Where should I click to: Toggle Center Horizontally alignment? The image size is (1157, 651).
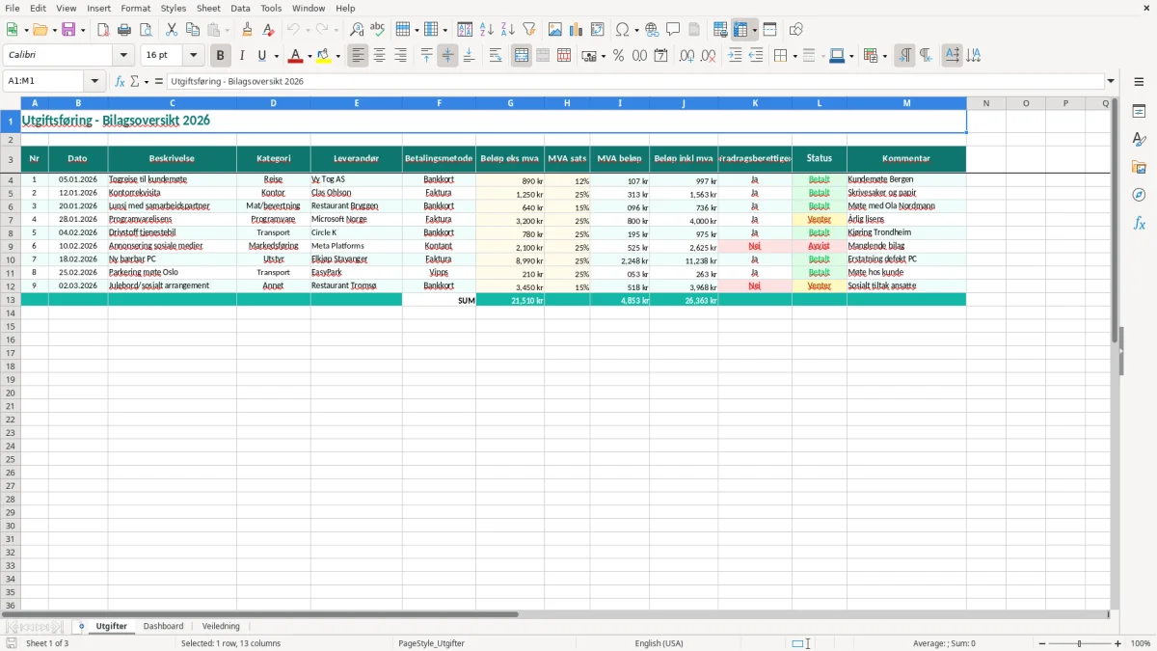click(380, 56)
